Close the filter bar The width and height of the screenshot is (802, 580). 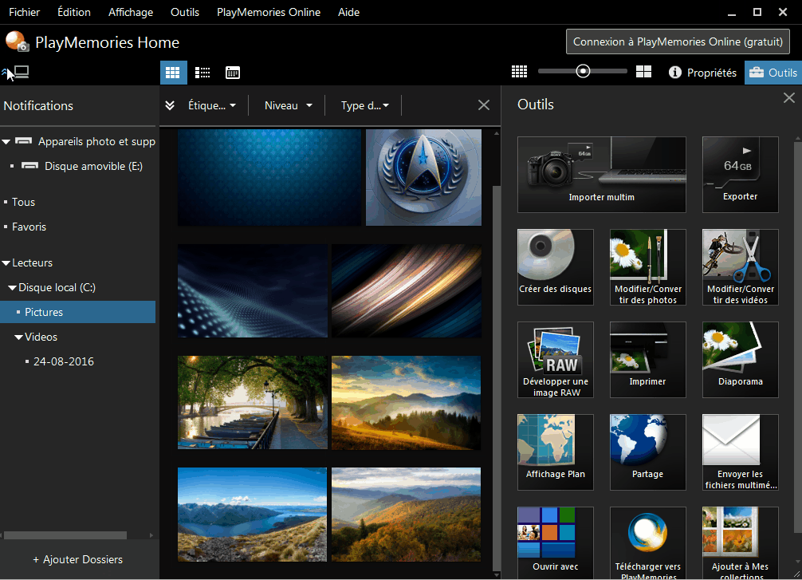click(483, 105)
